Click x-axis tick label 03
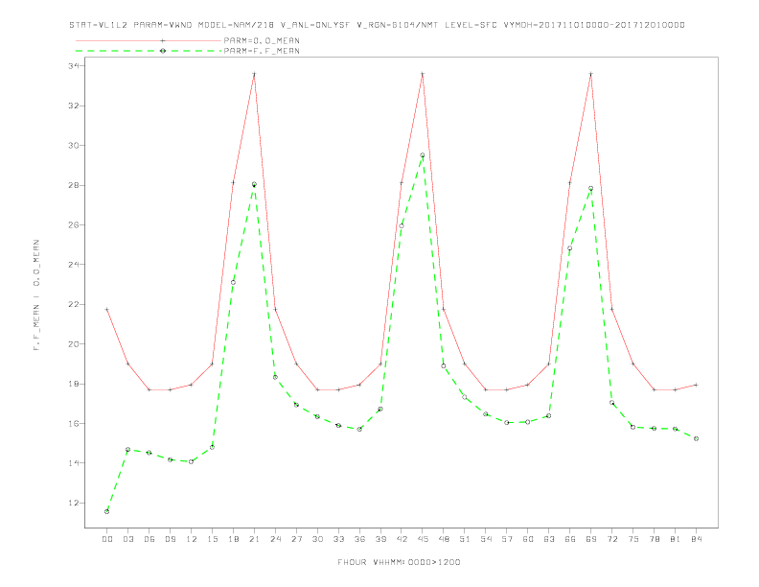 pyautogui.click(x=127, y=539)
